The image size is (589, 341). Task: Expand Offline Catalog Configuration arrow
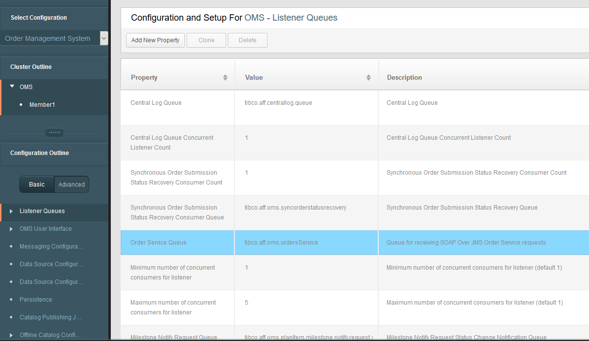point(11,335)
